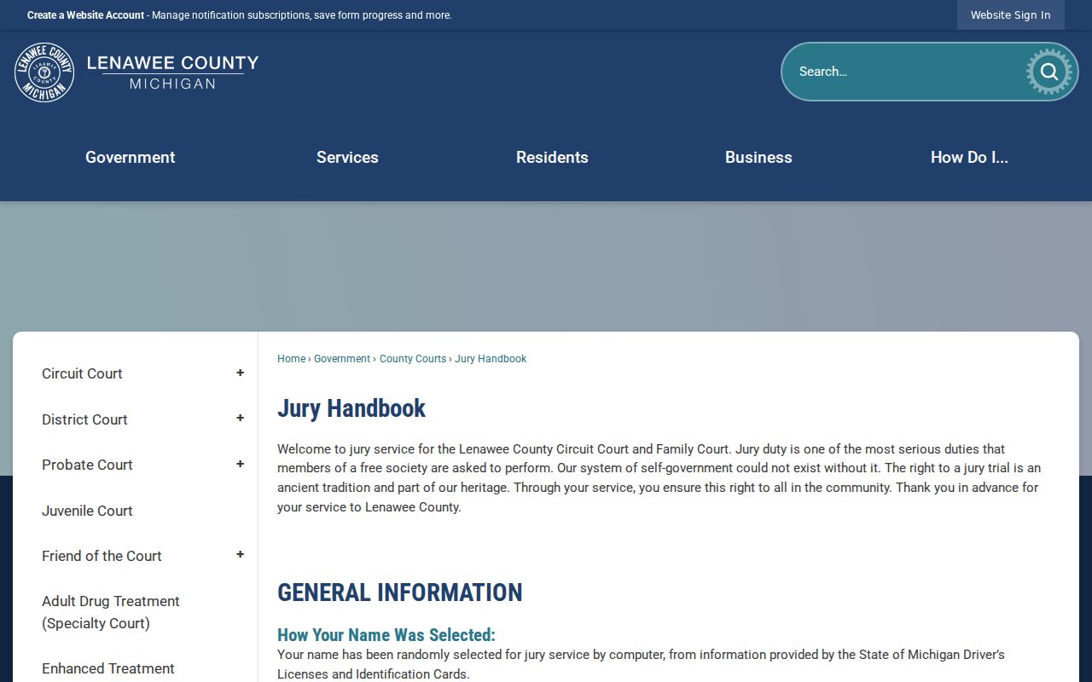1092x682 pixels.
Task: Click the Website Sign In button
Action: tap(1011, 15)
